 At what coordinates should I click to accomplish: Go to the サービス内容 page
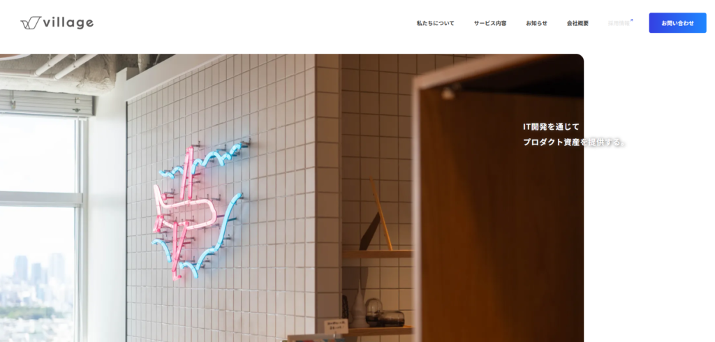click(x=489, y=23)
